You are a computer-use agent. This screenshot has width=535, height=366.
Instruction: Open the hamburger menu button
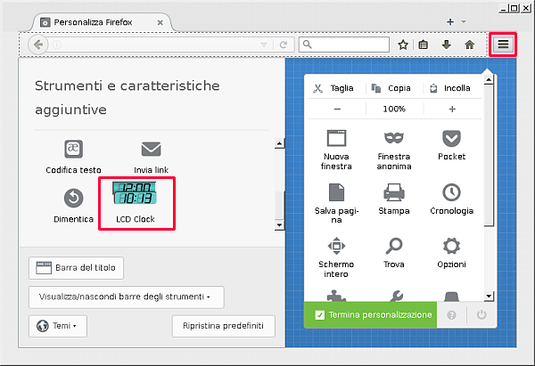tap(502, 44)
